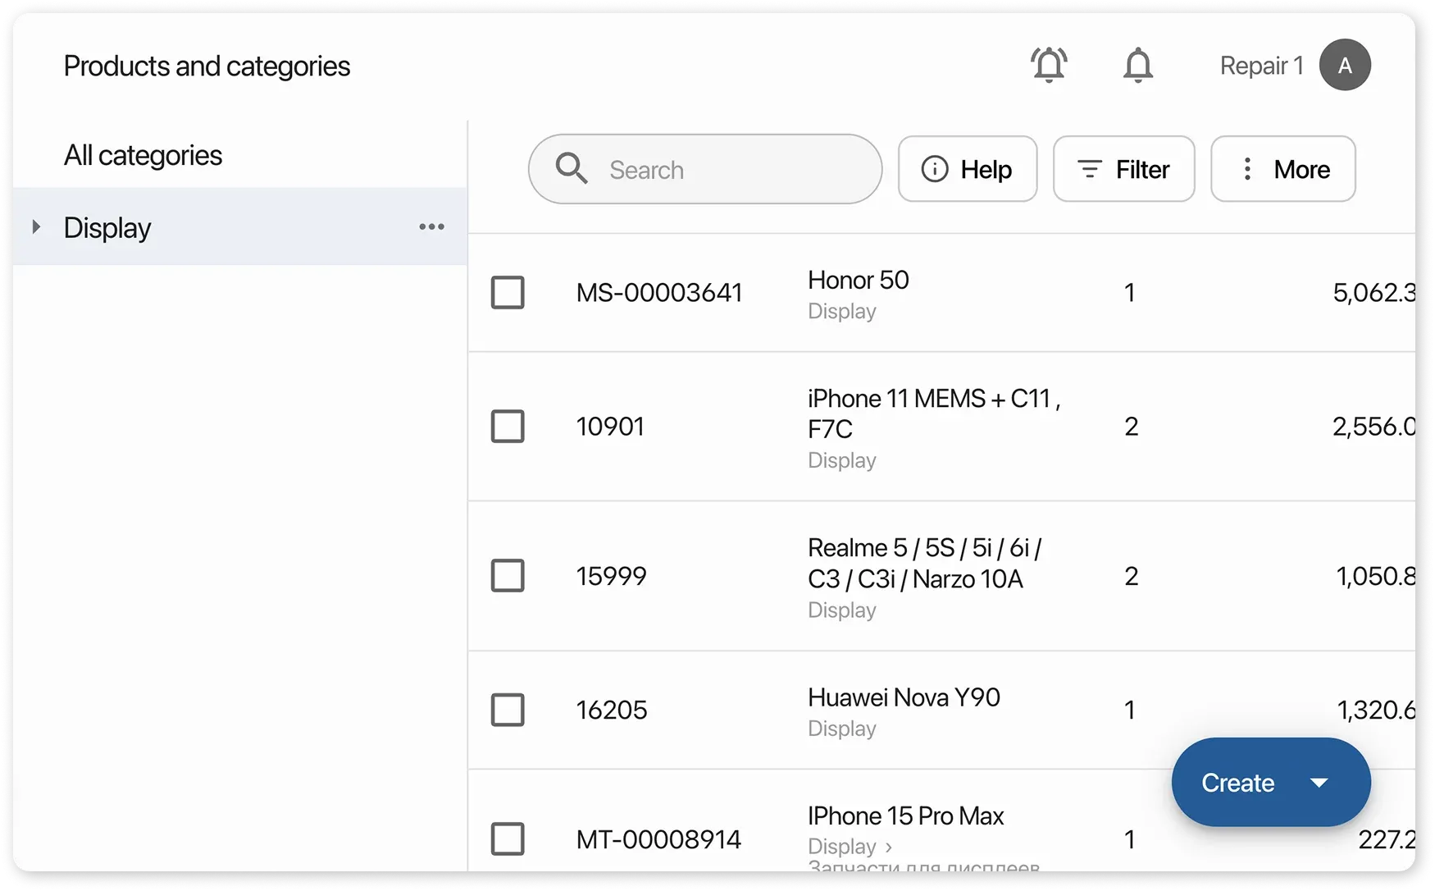Open the Display category three-dot menu

pos(431,227)
